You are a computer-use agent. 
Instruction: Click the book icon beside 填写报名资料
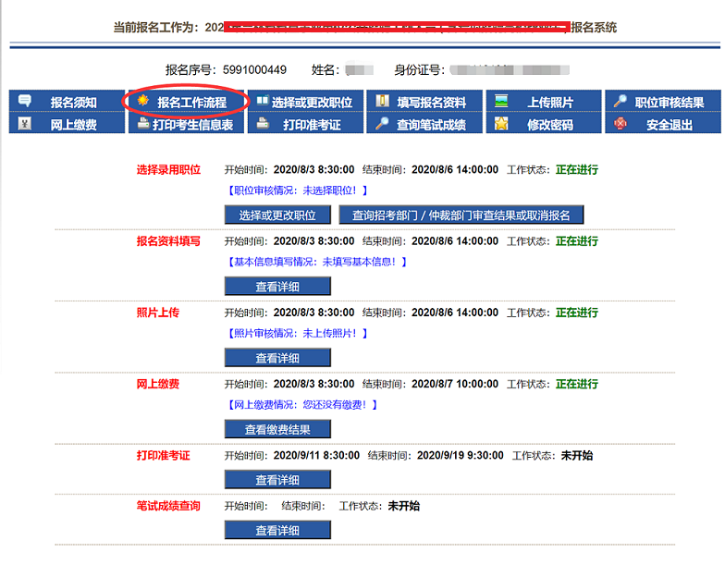point(382,101)
